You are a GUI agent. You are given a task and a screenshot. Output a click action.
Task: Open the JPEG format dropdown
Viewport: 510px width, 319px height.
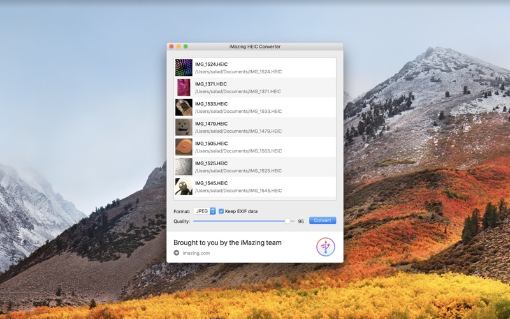pos(205,211)
